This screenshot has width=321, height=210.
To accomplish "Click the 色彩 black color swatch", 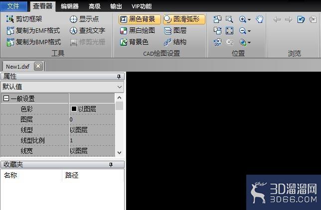I will tap(74, 109).
